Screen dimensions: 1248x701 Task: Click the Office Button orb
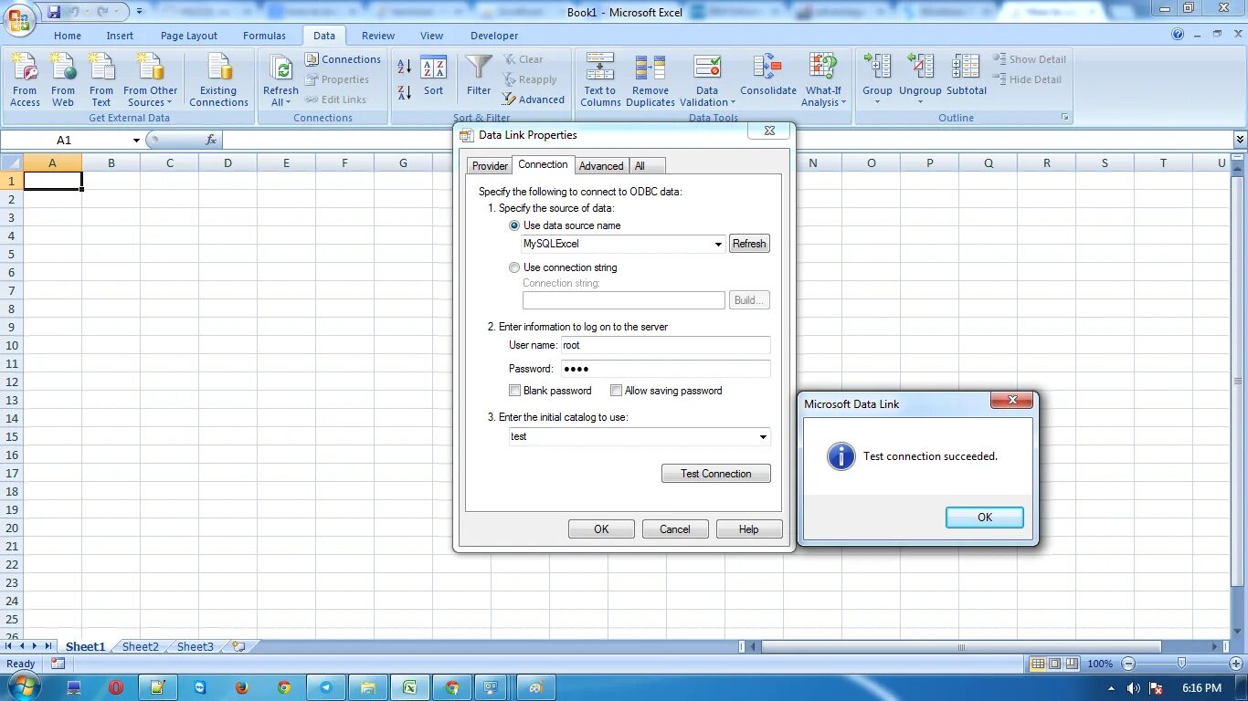19,18
